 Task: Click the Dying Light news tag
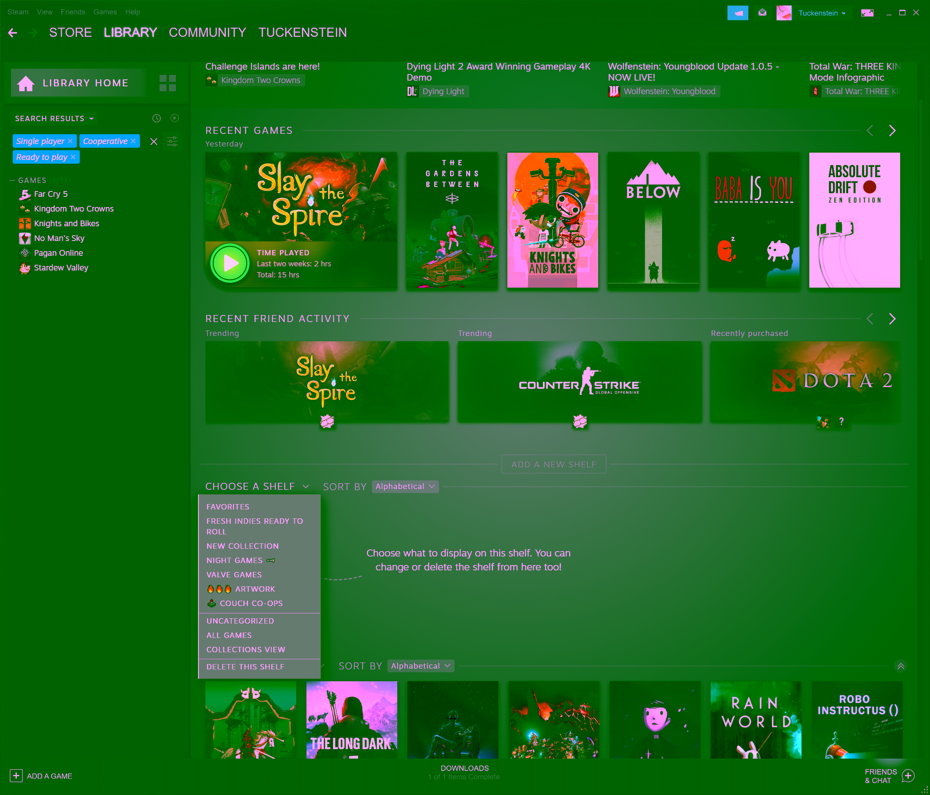(438, 92)
